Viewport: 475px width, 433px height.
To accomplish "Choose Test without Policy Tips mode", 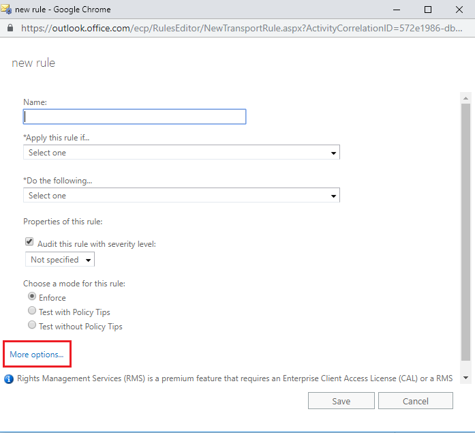I will 32,325.
